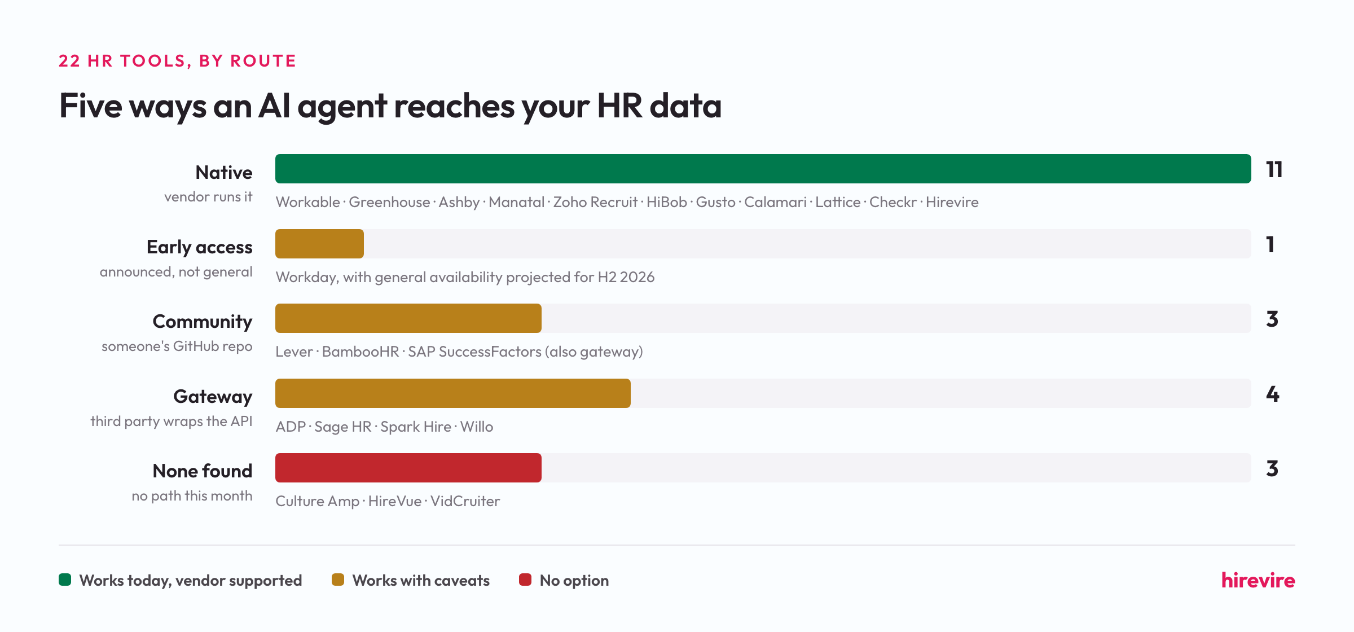Image resolution: width=1354 pixels, height=632 pixels.
Task: Click 'Calamari' in the Native list
Action: [x=776, y=202]
